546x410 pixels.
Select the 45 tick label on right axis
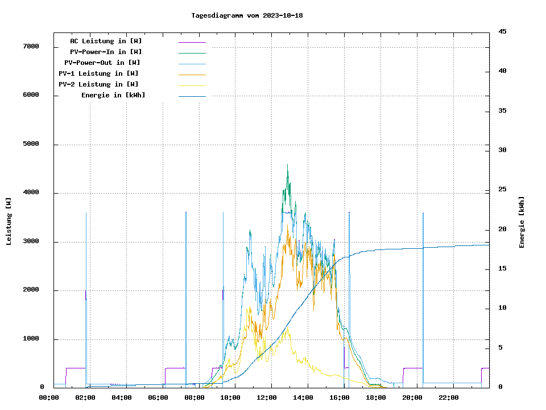[x=502, y=31]
